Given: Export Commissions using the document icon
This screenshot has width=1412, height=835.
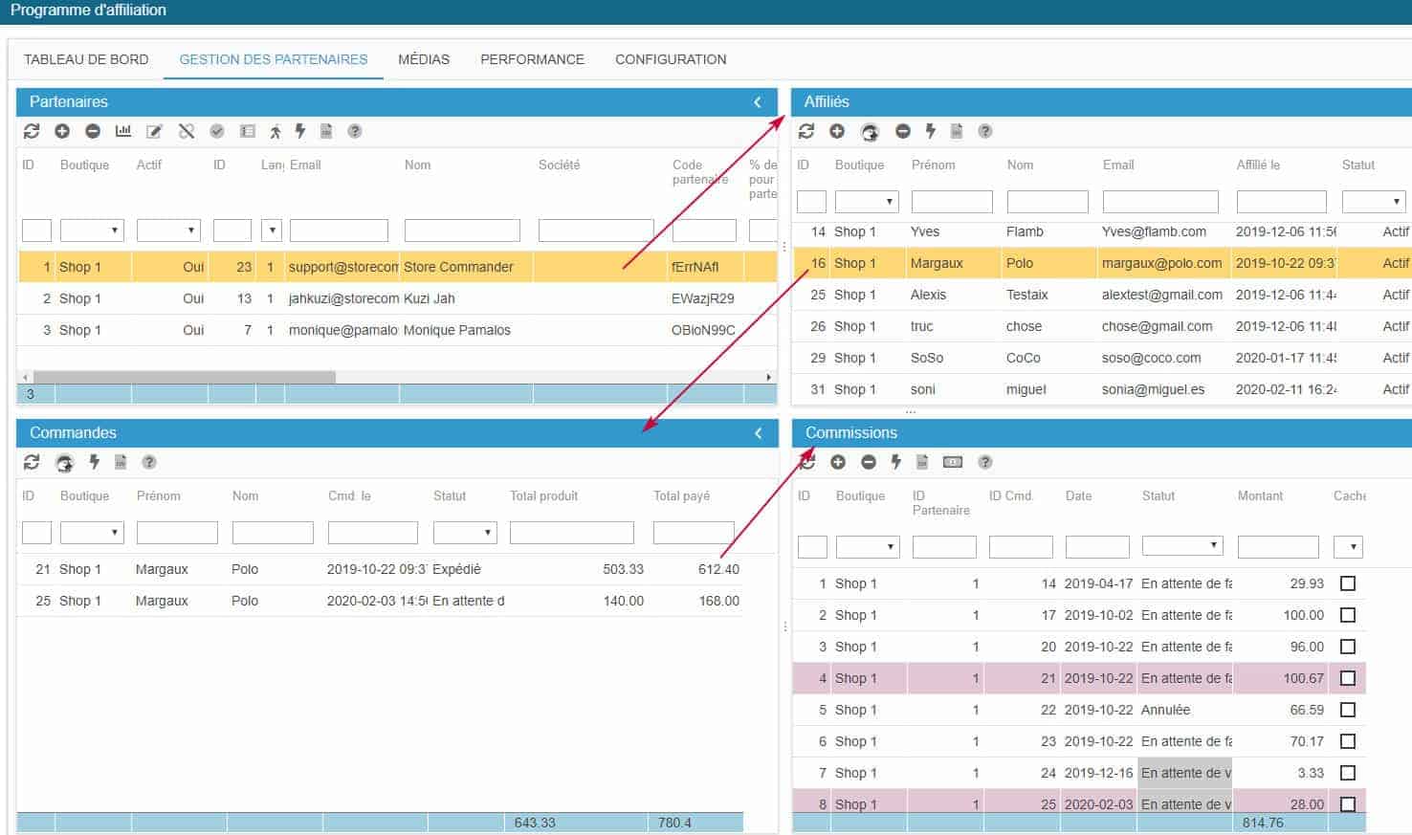Looking at the screenshot, I should tap(922, 462).
